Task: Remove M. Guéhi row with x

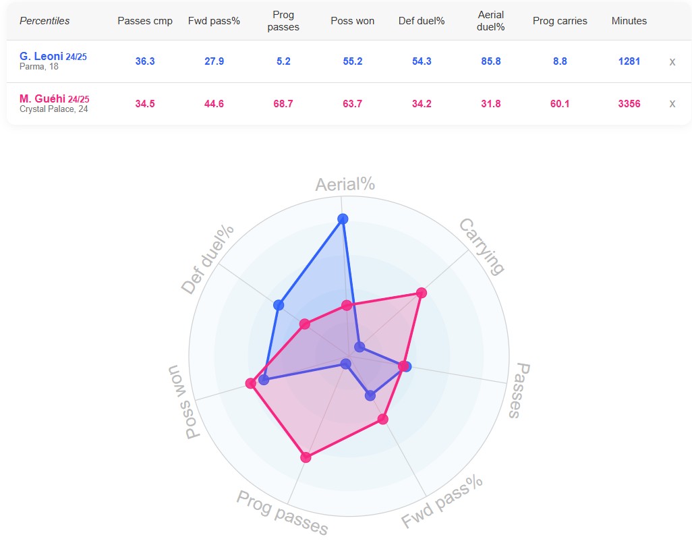Action: tap(672, 104)
